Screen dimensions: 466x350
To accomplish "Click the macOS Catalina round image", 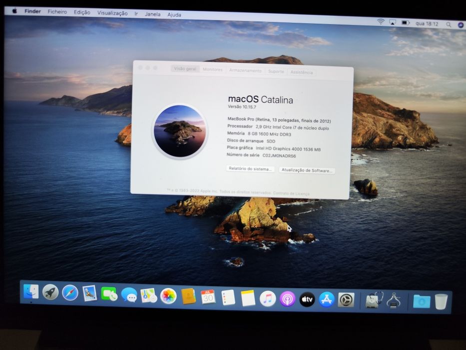I will click(180, 131).
